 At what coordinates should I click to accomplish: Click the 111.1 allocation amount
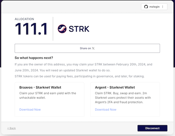(31, 29)
